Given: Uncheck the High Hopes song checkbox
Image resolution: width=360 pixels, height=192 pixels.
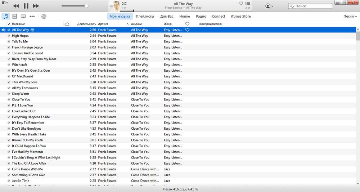Looking at the screenshot, I should (x=9, y=36).
